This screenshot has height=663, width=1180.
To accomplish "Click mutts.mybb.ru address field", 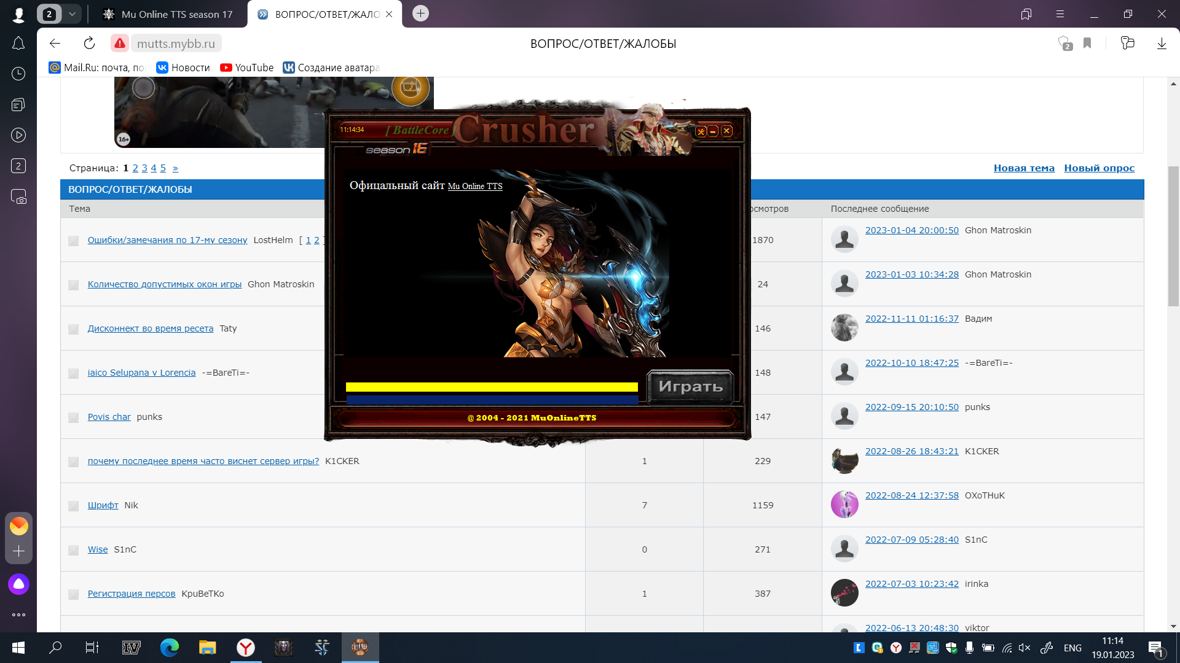I will click(176, 44).
